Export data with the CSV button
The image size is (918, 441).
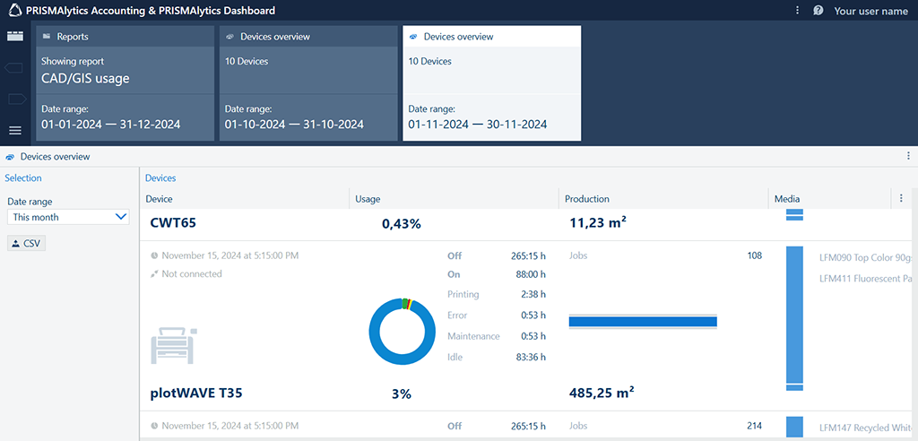27,243
